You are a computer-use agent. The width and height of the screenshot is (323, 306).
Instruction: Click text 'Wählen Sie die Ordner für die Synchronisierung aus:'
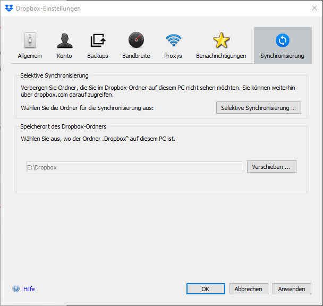click(87, 108)
